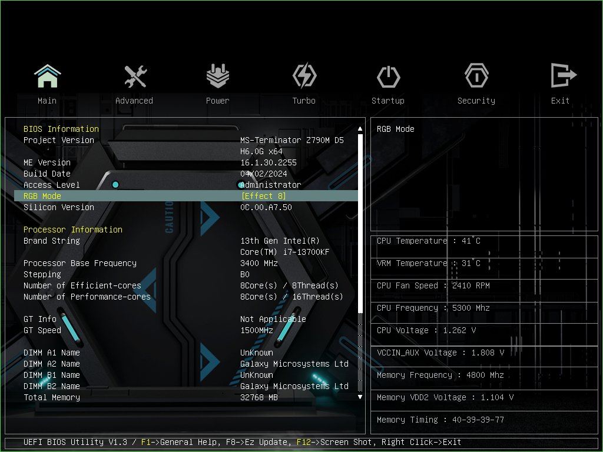Click the Administrator value
This screenshot has height=452, width=603.
[x=271, y=184]
